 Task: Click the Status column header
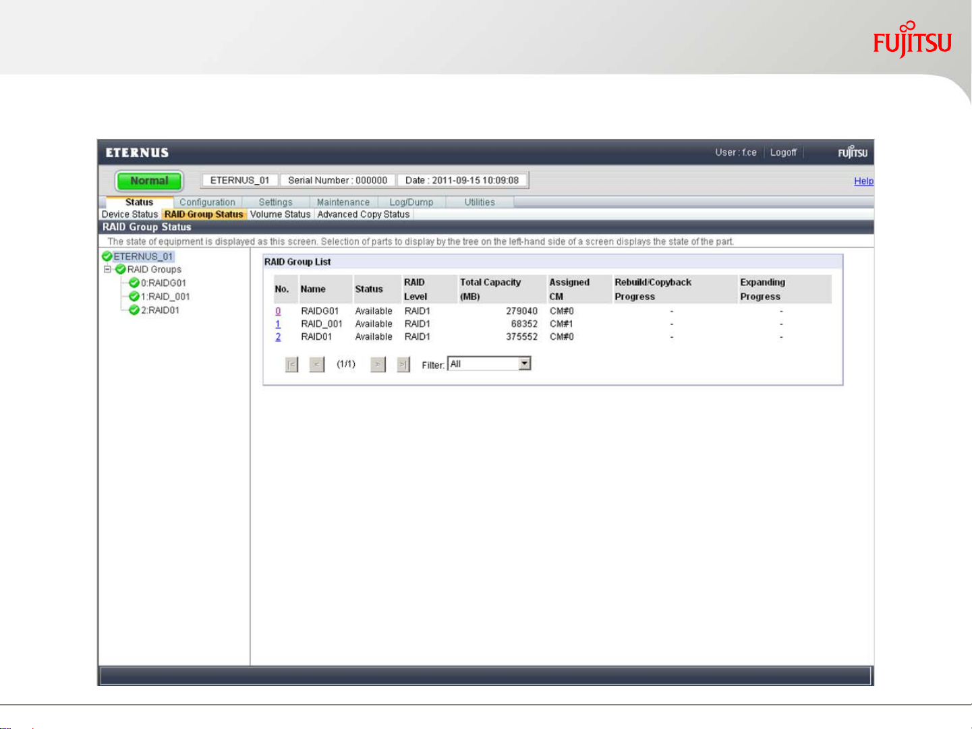pyautogui.click(x=369, y=289)
